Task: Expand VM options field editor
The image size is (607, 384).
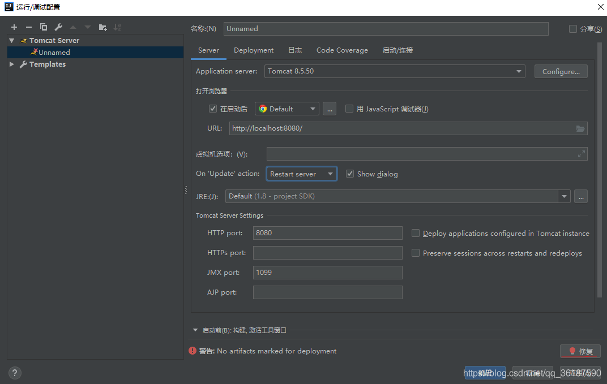Action: 581,154
